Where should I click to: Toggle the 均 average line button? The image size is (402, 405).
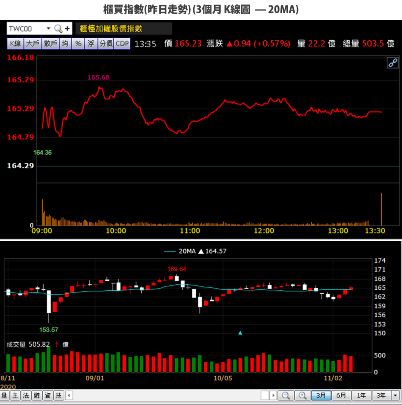(65, 44)
